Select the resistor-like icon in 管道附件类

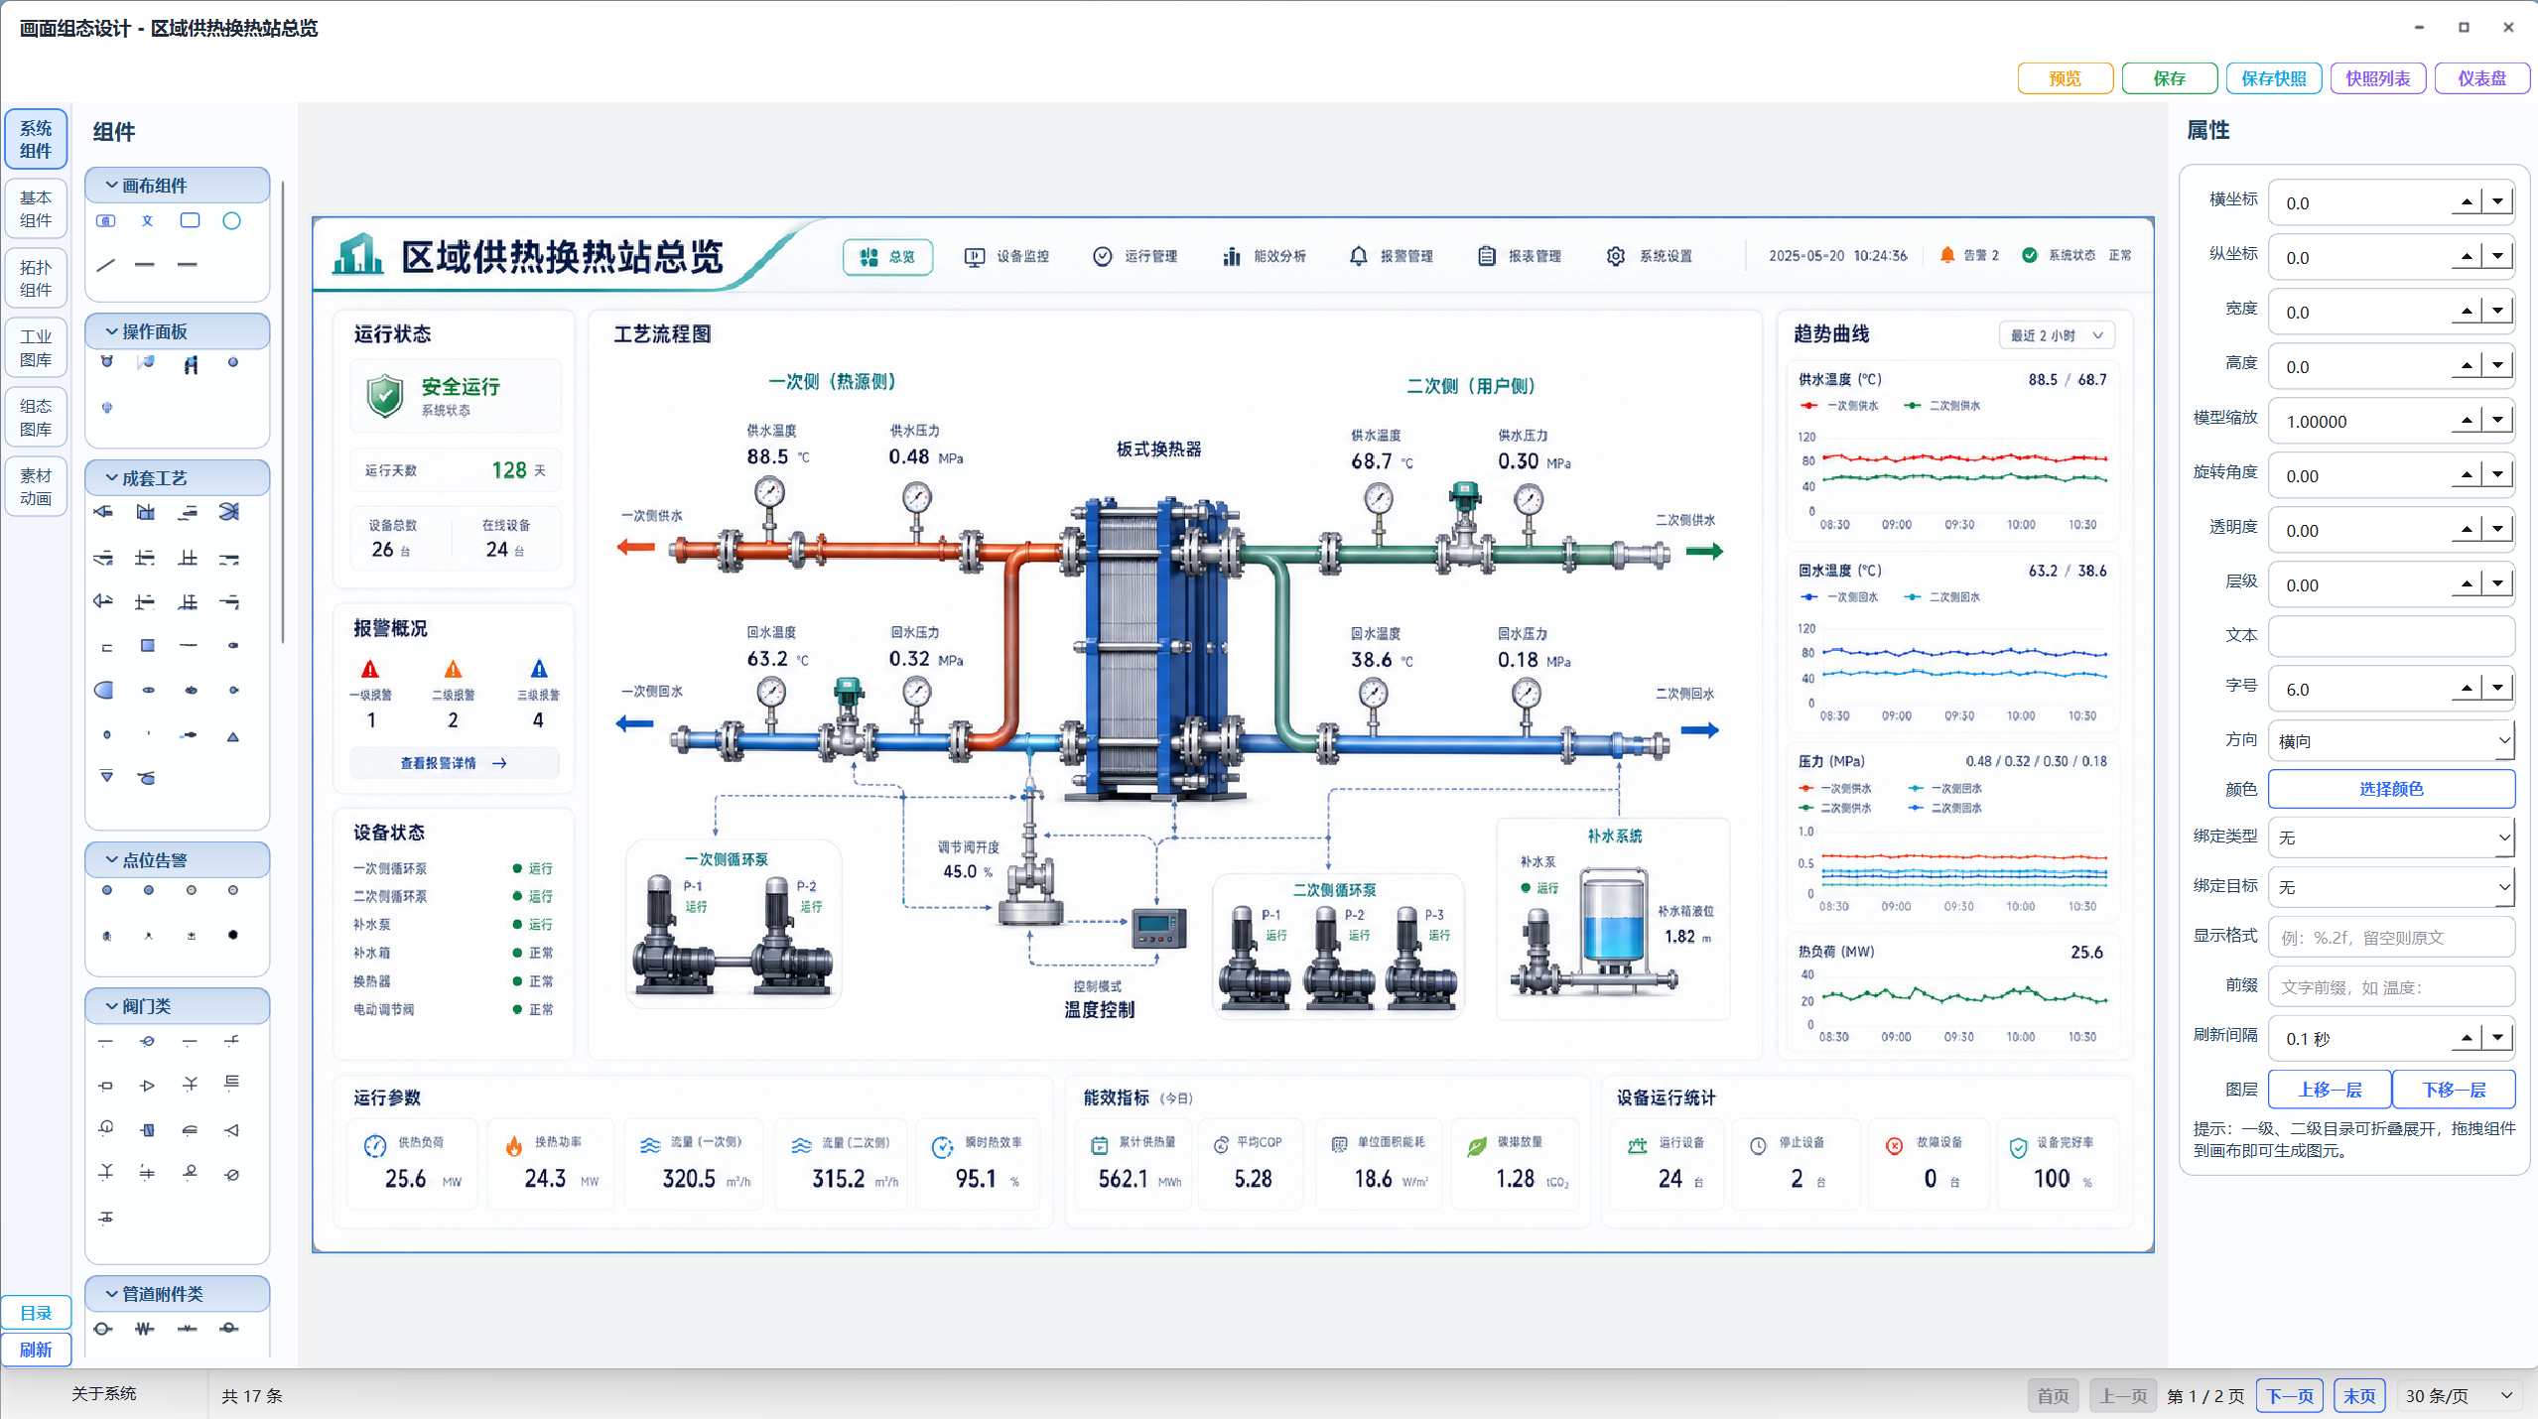(145, 1329)
